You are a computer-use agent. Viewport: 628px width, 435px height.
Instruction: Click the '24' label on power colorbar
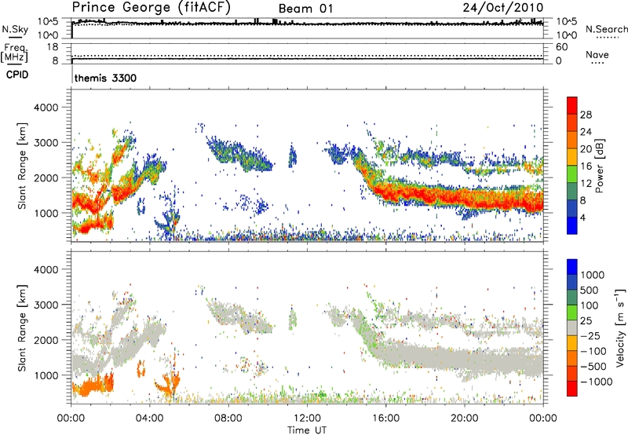tap(586, 132)
